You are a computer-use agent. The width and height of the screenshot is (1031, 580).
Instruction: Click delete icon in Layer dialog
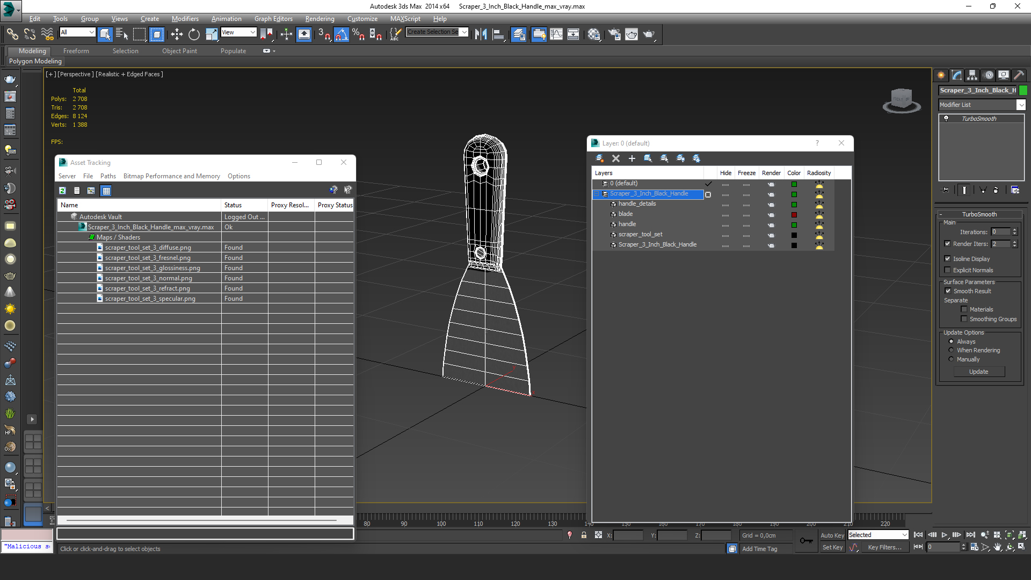click(616, 158)
